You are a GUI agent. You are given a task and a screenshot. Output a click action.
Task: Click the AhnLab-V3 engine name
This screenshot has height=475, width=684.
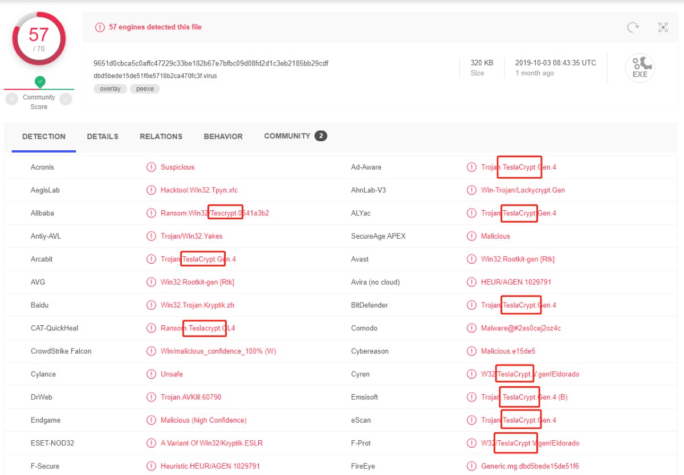(368, 190)
